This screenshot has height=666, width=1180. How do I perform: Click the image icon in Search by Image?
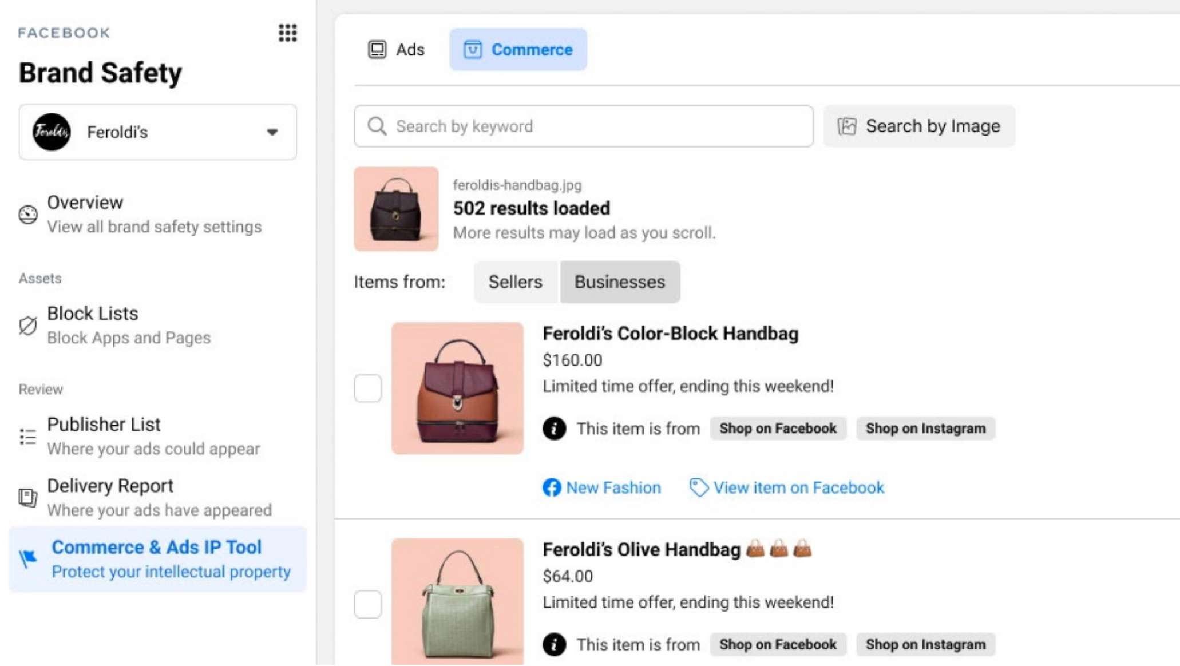847,126
